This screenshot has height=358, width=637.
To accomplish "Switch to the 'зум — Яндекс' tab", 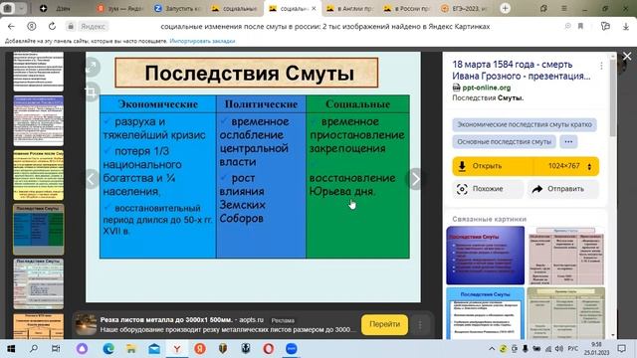I will [120, 8].
